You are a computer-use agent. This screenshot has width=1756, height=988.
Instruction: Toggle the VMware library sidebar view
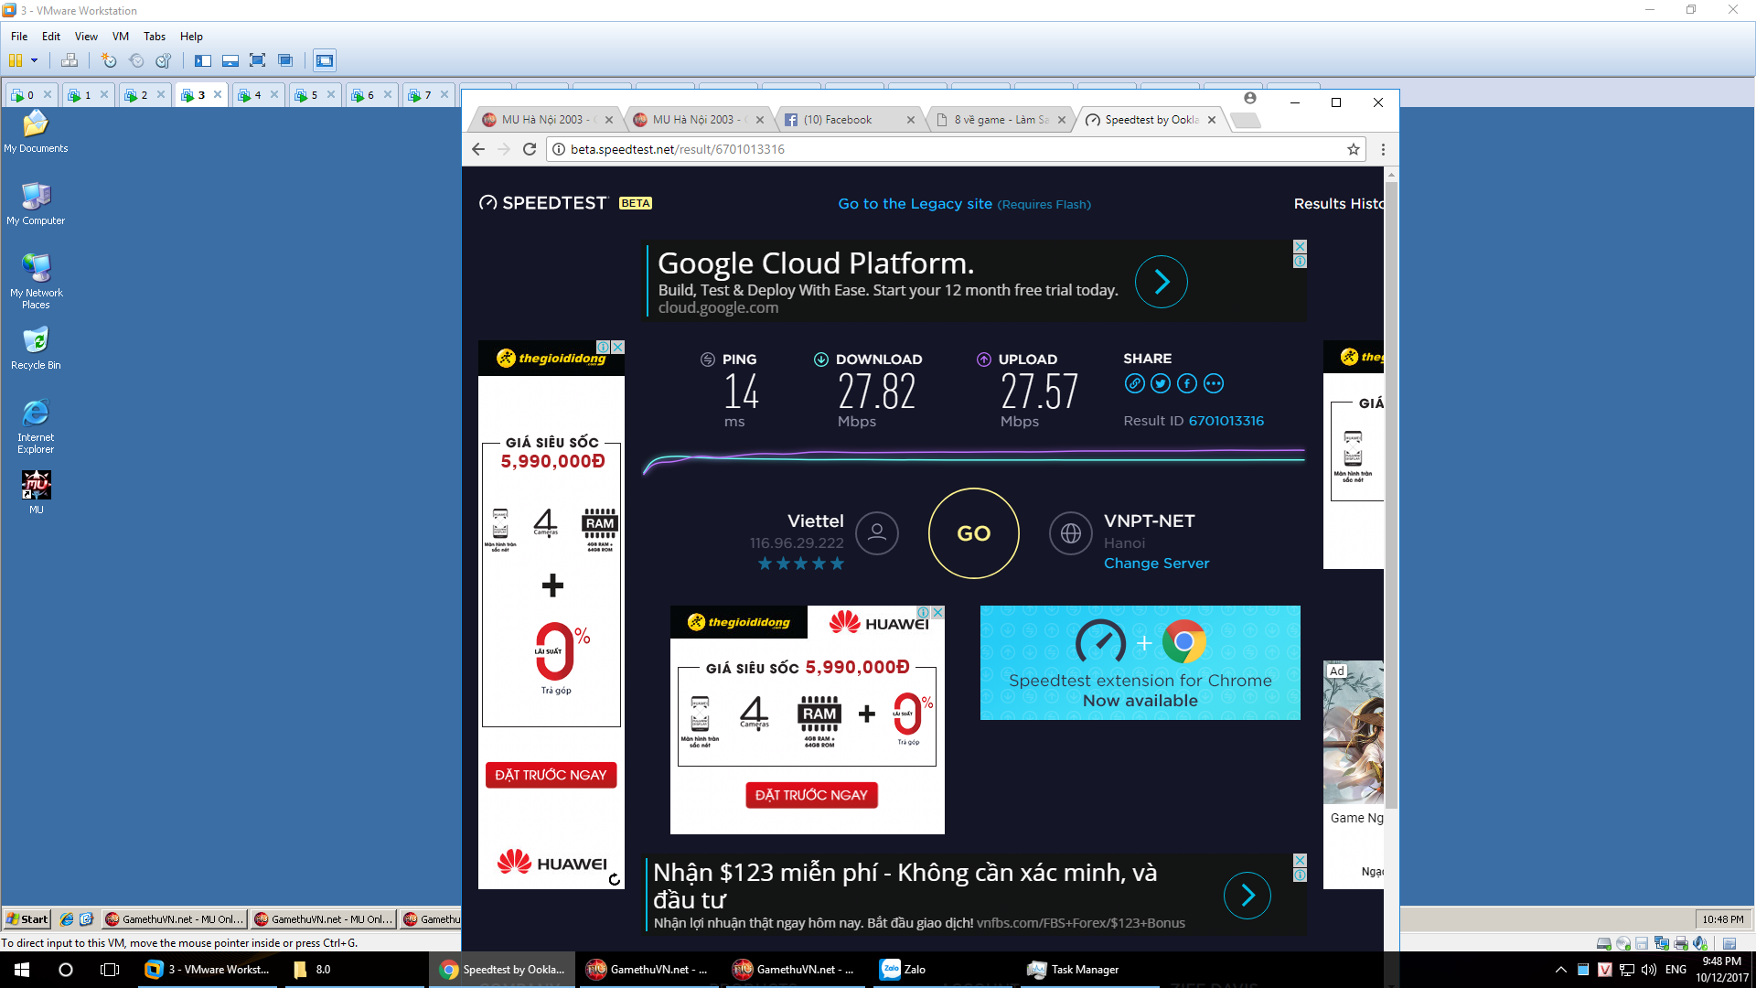pos(203,60)
